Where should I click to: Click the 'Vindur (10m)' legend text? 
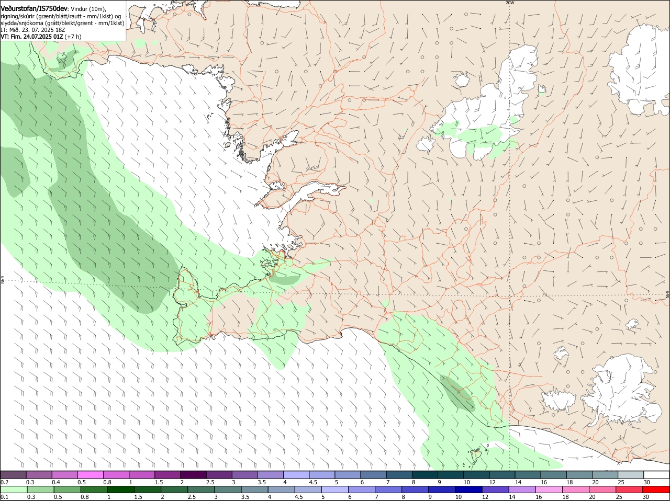point(87,9)
